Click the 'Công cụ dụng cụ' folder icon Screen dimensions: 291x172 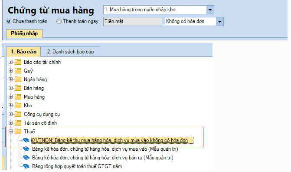click(x=18, y=114)
